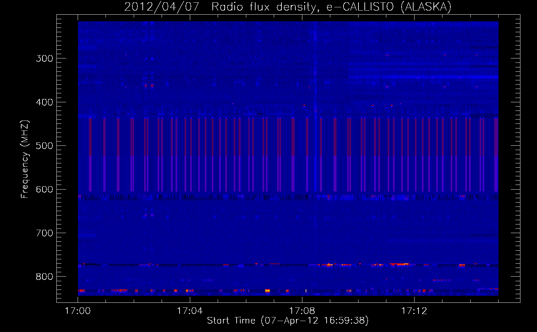This screenshot has width=537, height=332.
Task: Click the 700 frequency tick label
Action: [x=44, y=233]
